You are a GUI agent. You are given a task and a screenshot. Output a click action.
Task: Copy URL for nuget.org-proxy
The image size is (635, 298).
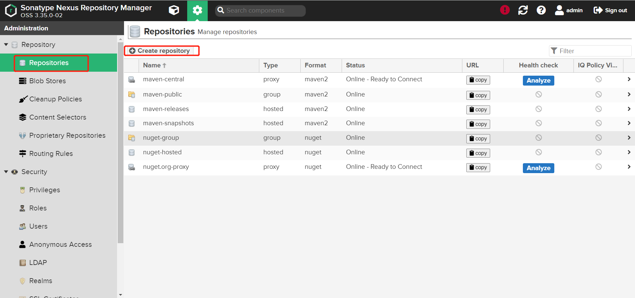click(478, 168)
